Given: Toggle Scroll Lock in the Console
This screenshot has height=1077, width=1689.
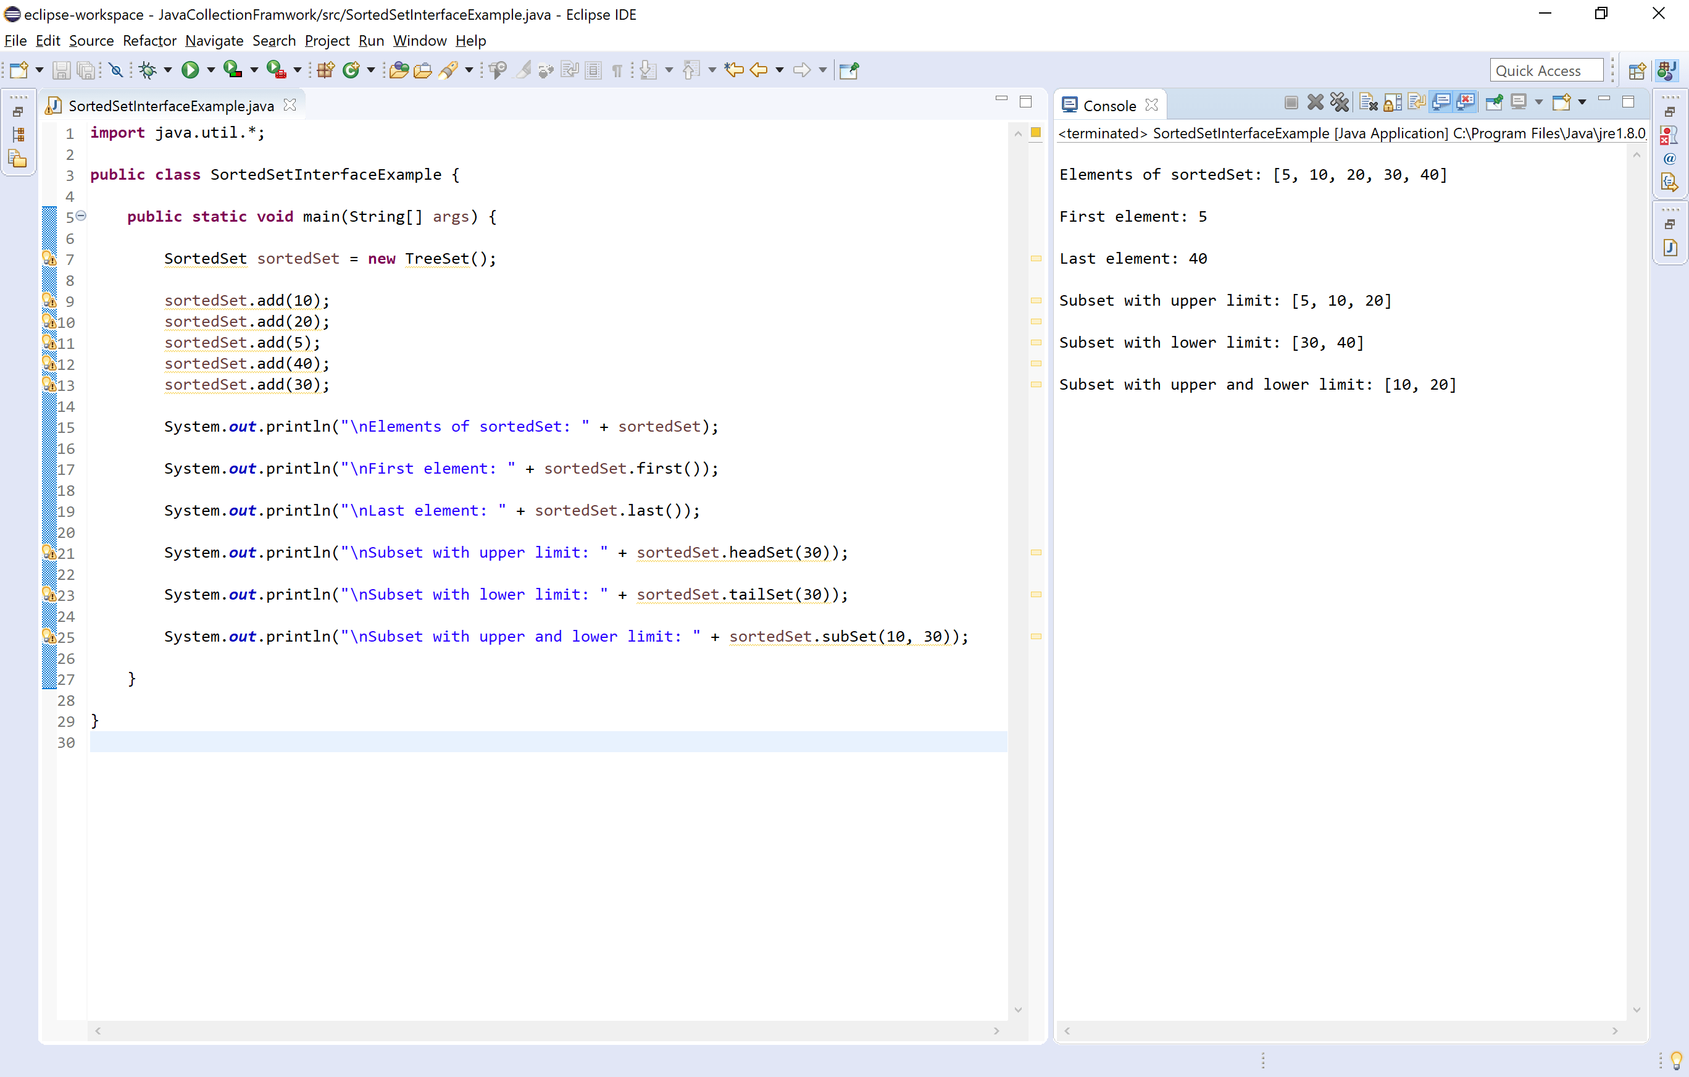Looking at the screenshot, I should (x=1391, y=102).
